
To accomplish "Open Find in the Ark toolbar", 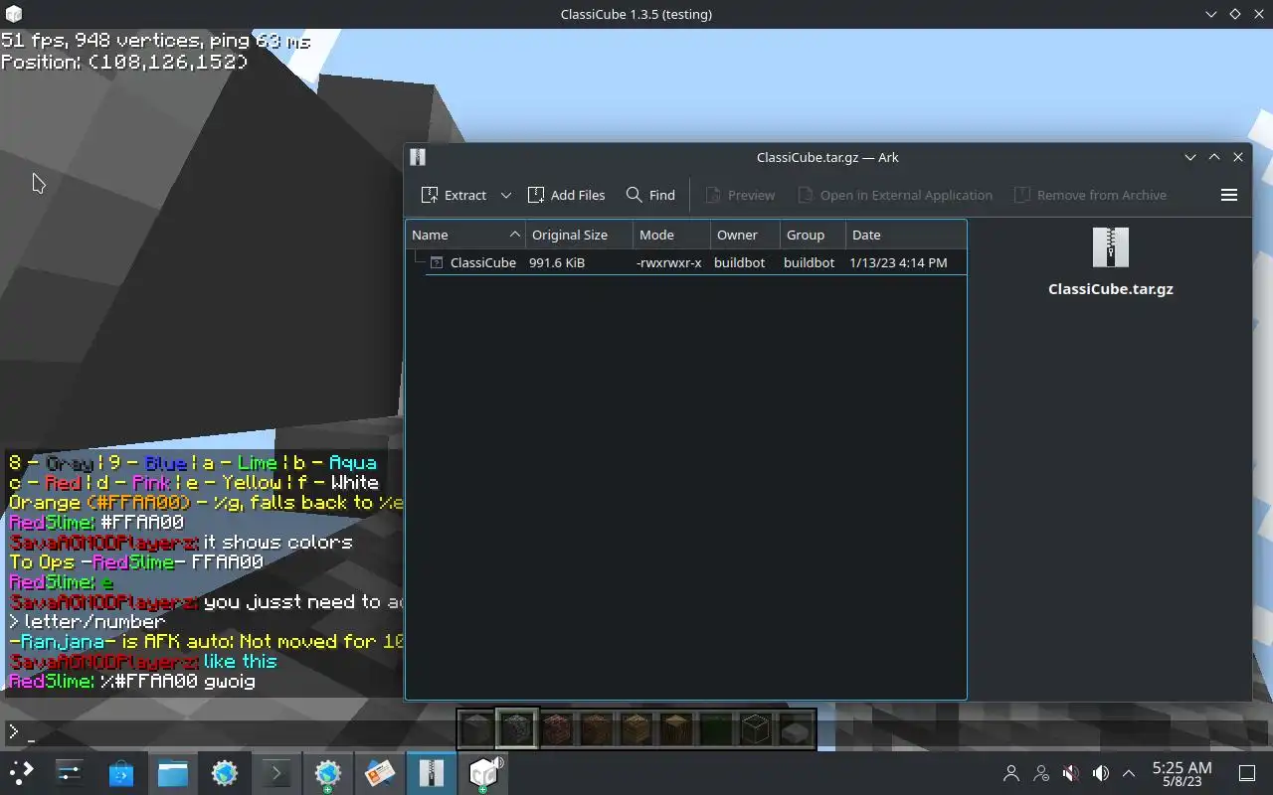I will 650,195.
